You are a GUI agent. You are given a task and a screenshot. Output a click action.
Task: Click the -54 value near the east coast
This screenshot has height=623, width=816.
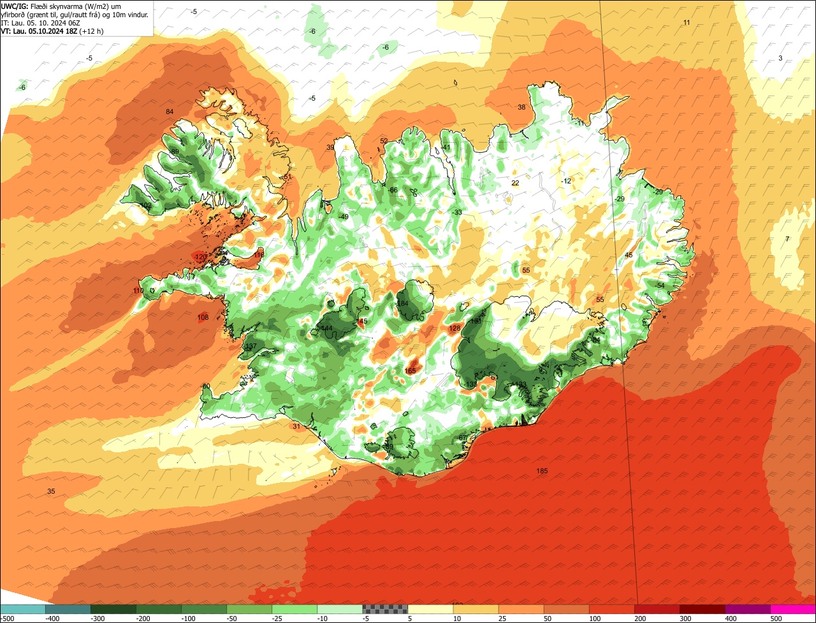point(659,285)
